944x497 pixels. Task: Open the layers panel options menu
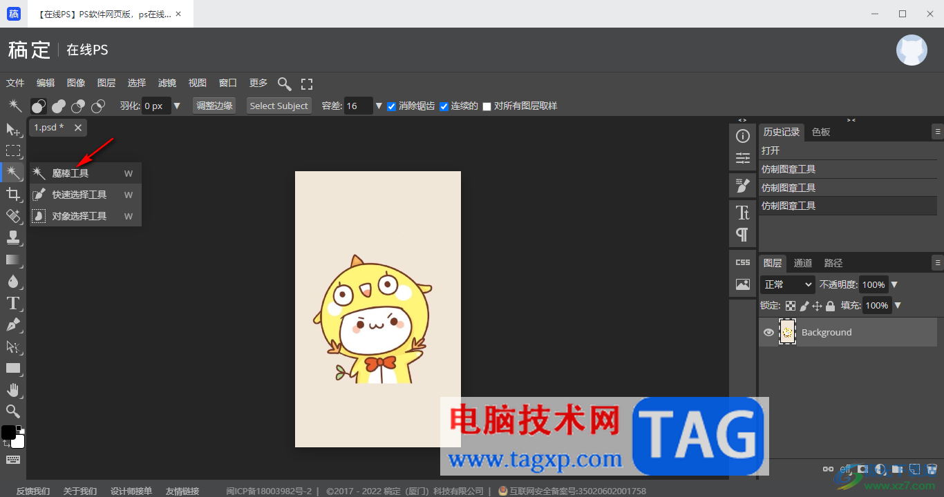click(x=937, y=262)
